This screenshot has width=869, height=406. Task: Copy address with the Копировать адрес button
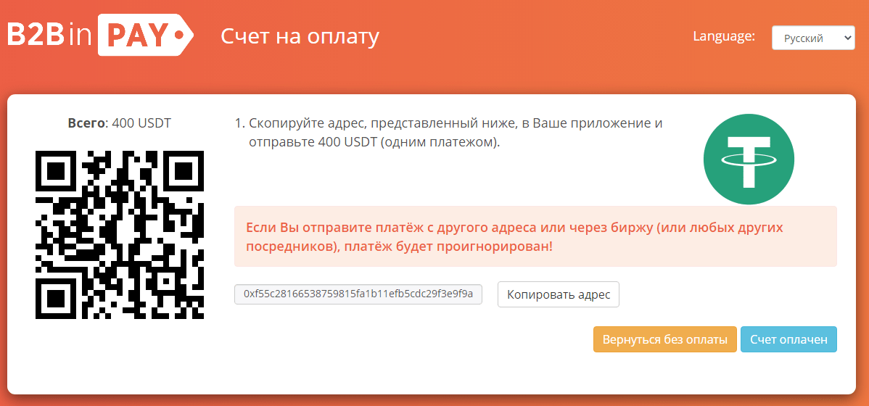pos(558,294)
